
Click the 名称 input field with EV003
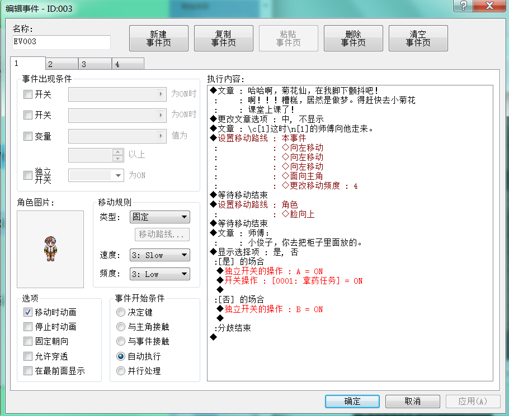pyautogui.click(x=62, y=42)
